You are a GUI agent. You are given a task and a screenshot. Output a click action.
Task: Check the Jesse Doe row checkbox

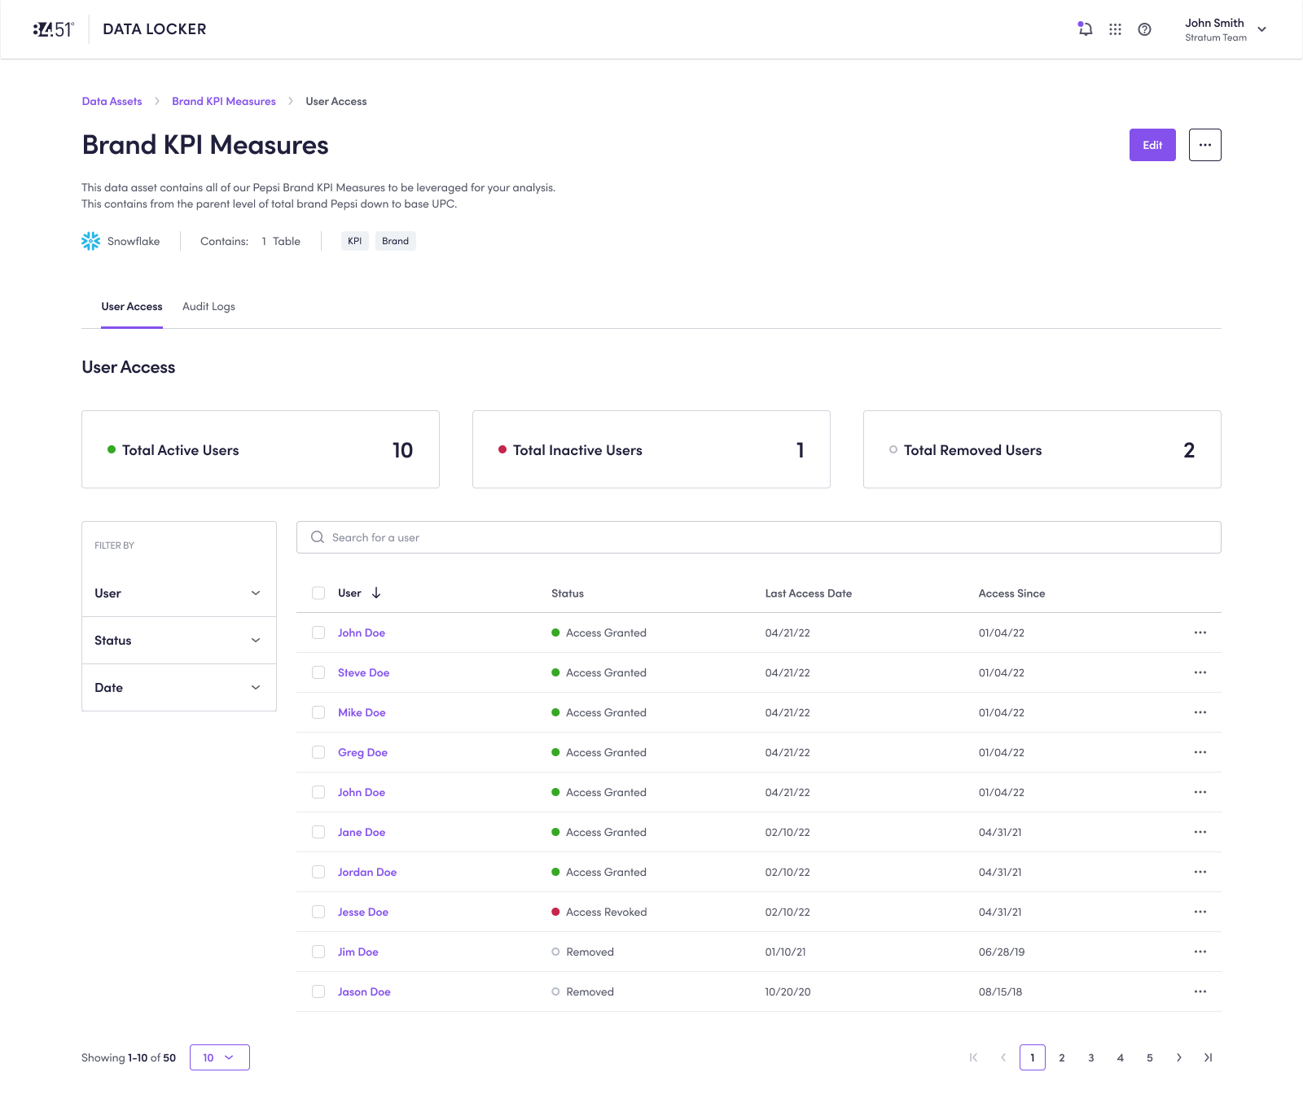[318, 912]
